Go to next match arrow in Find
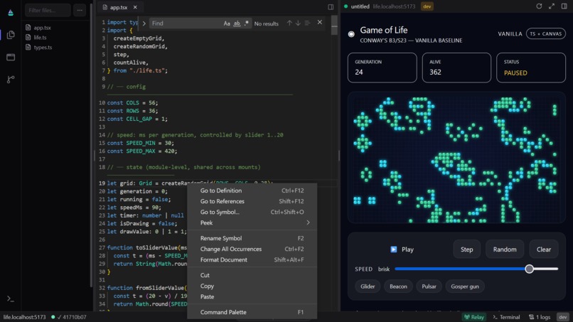Screen dimensions: 573x322 (x=298, y=23)
